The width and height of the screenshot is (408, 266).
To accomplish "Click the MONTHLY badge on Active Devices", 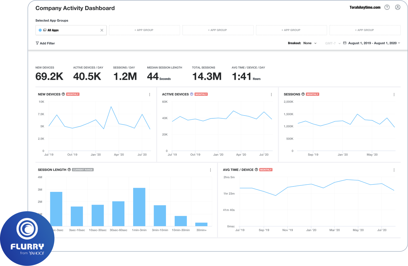I will [x=201, y=94].
